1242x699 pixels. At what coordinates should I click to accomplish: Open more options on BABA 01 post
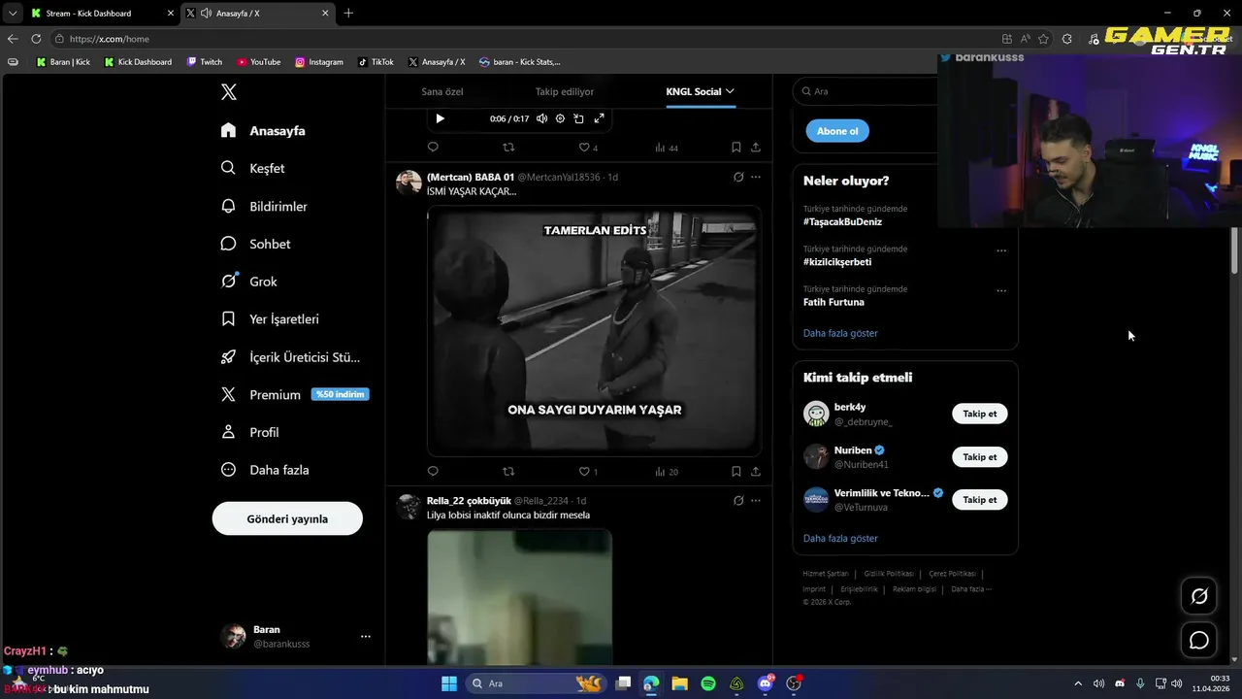point(756,177)
